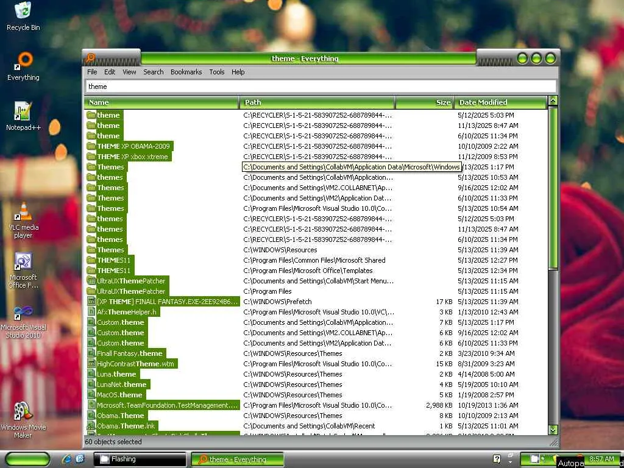Click the folder icon of THEME XP OBAMA-2009

(91, 146)
